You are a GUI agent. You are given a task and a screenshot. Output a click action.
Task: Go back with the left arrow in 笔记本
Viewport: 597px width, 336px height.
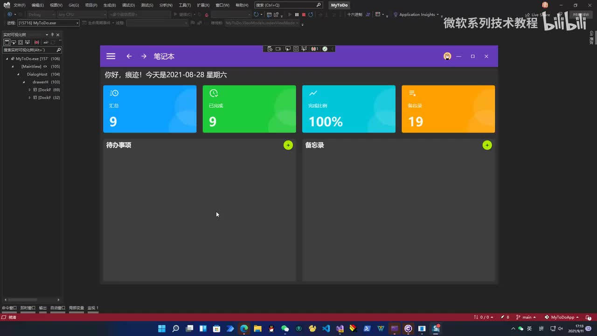pos(129,56)
